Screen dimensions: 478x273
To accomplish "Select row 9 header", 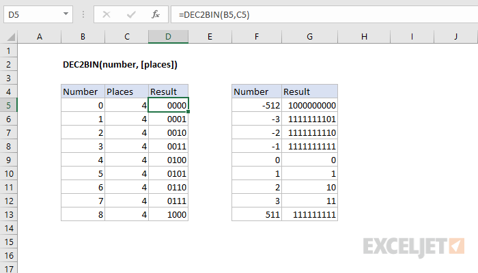I will pos(8,160).
